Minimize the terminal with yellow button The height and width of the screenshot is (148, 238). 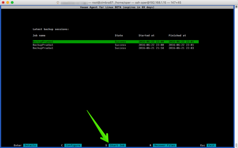point(7,2)
